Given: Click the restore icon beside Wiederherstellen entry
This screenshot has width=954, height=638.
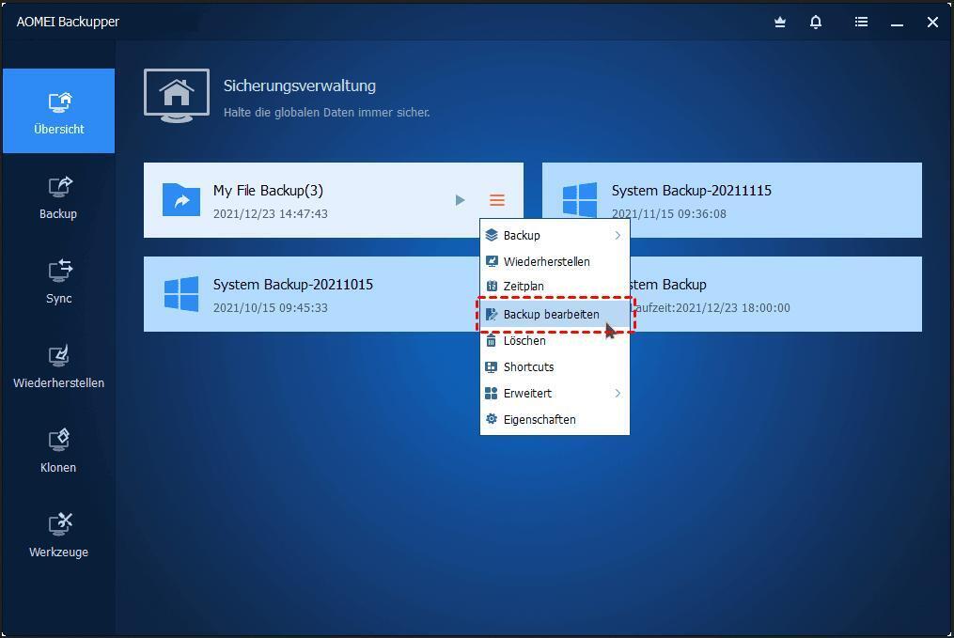Looking at the screenshot, I should click(491, 261).
